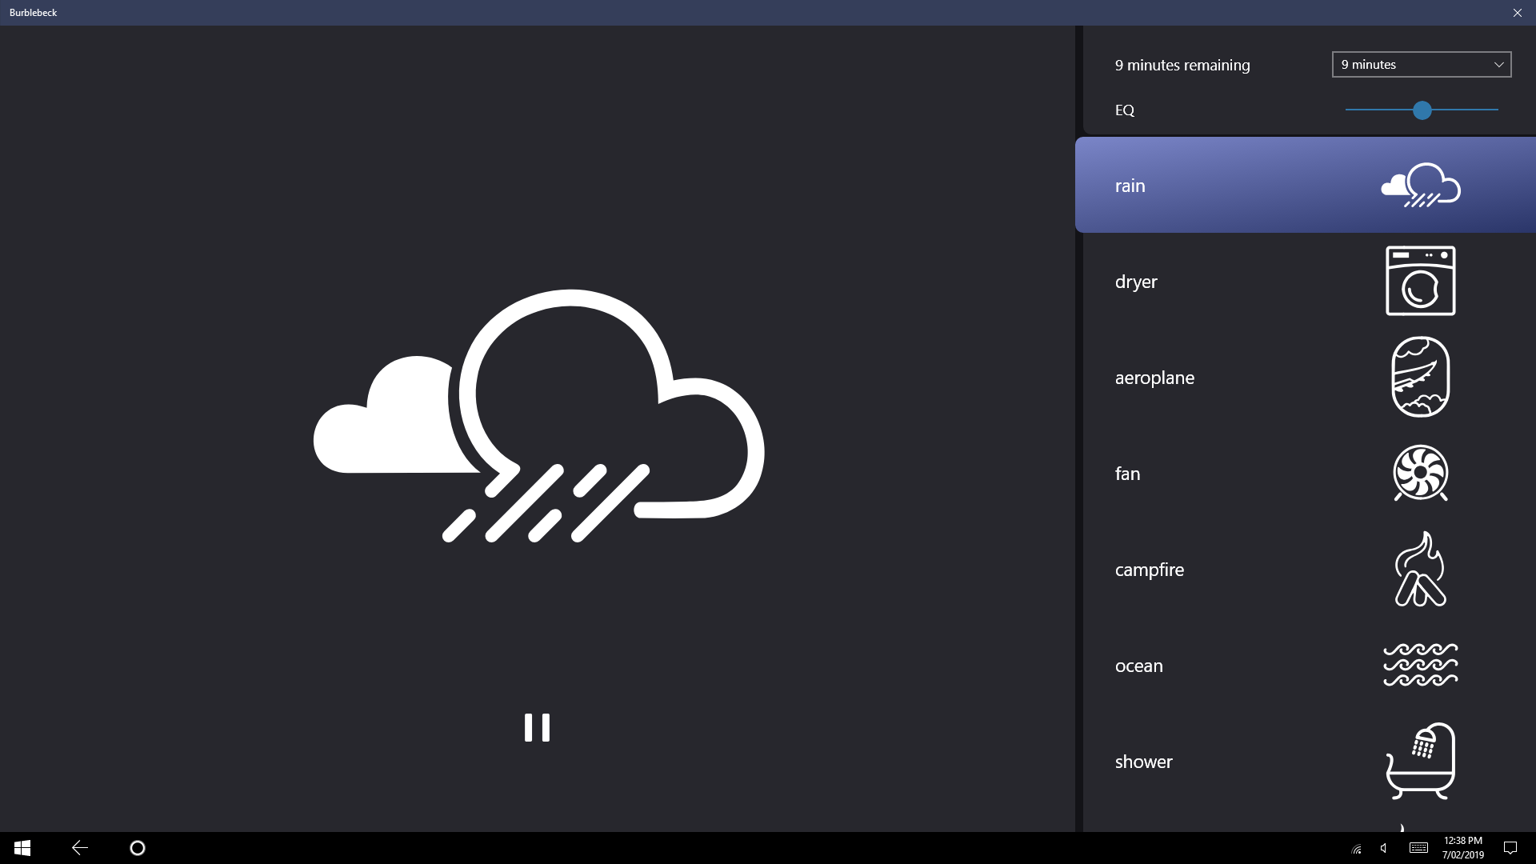The image size is (1536, 864).
Task: Select the campfire flame icon
Action: click(1420, 569)
